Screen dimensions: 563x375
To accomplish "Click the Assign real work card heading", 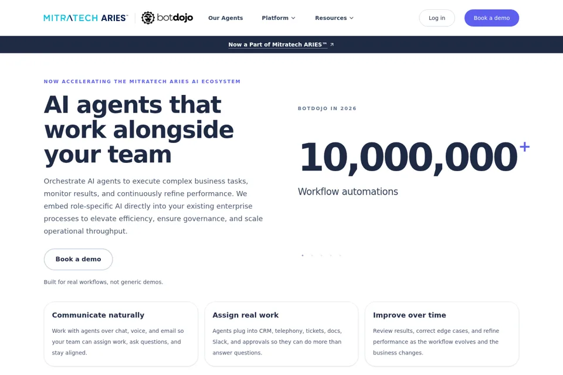I will pos(245,315).
